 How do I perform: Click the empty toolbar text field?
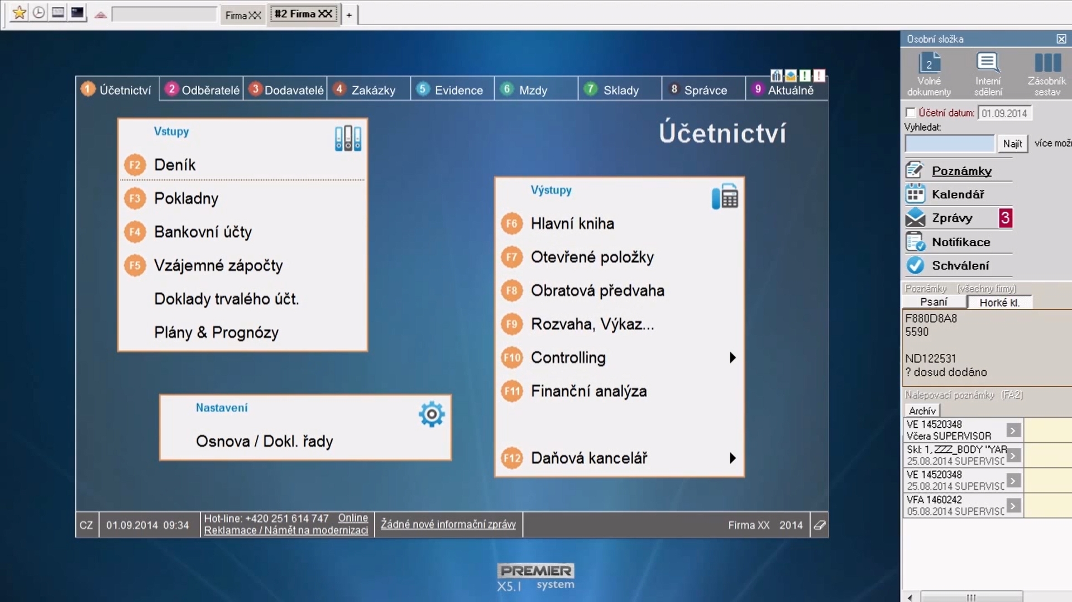point(164,15)
